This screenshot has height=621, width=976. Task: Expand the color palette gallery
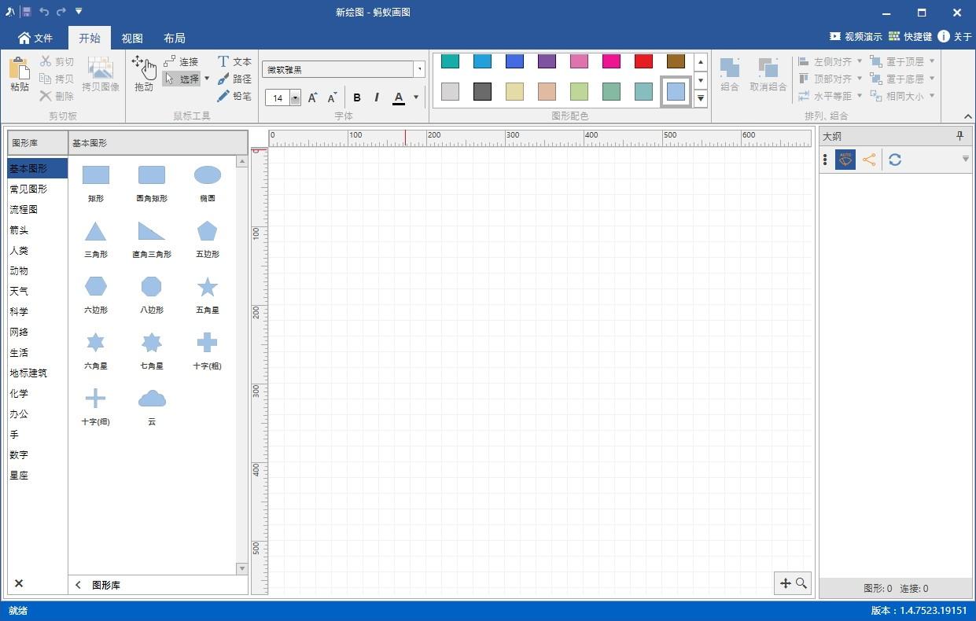(700, 98)
